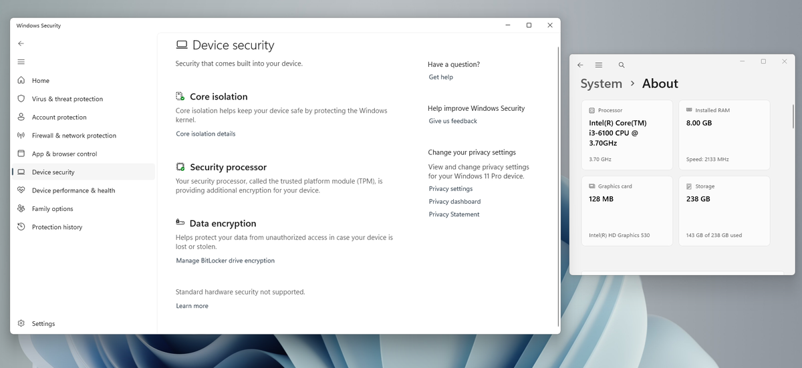Click the Core isolation chip icon
The height and width of the screenshot is (368, 802).
point(180,96)
